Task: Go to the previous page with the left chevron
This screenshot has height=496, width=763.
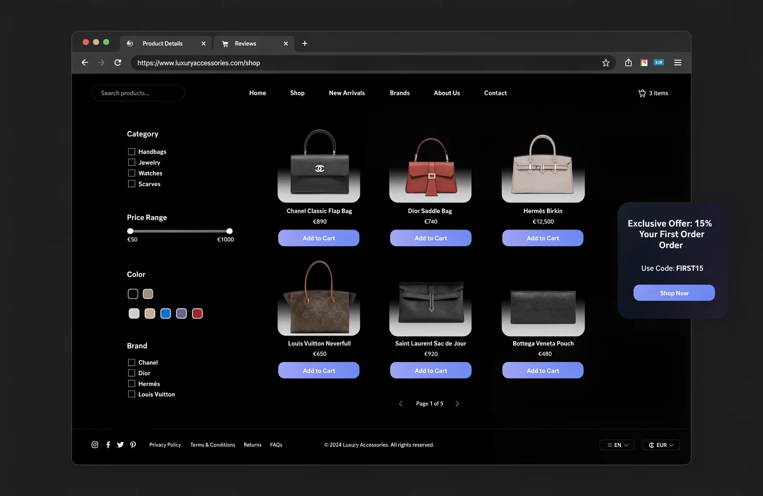Action: coord(401,403)
